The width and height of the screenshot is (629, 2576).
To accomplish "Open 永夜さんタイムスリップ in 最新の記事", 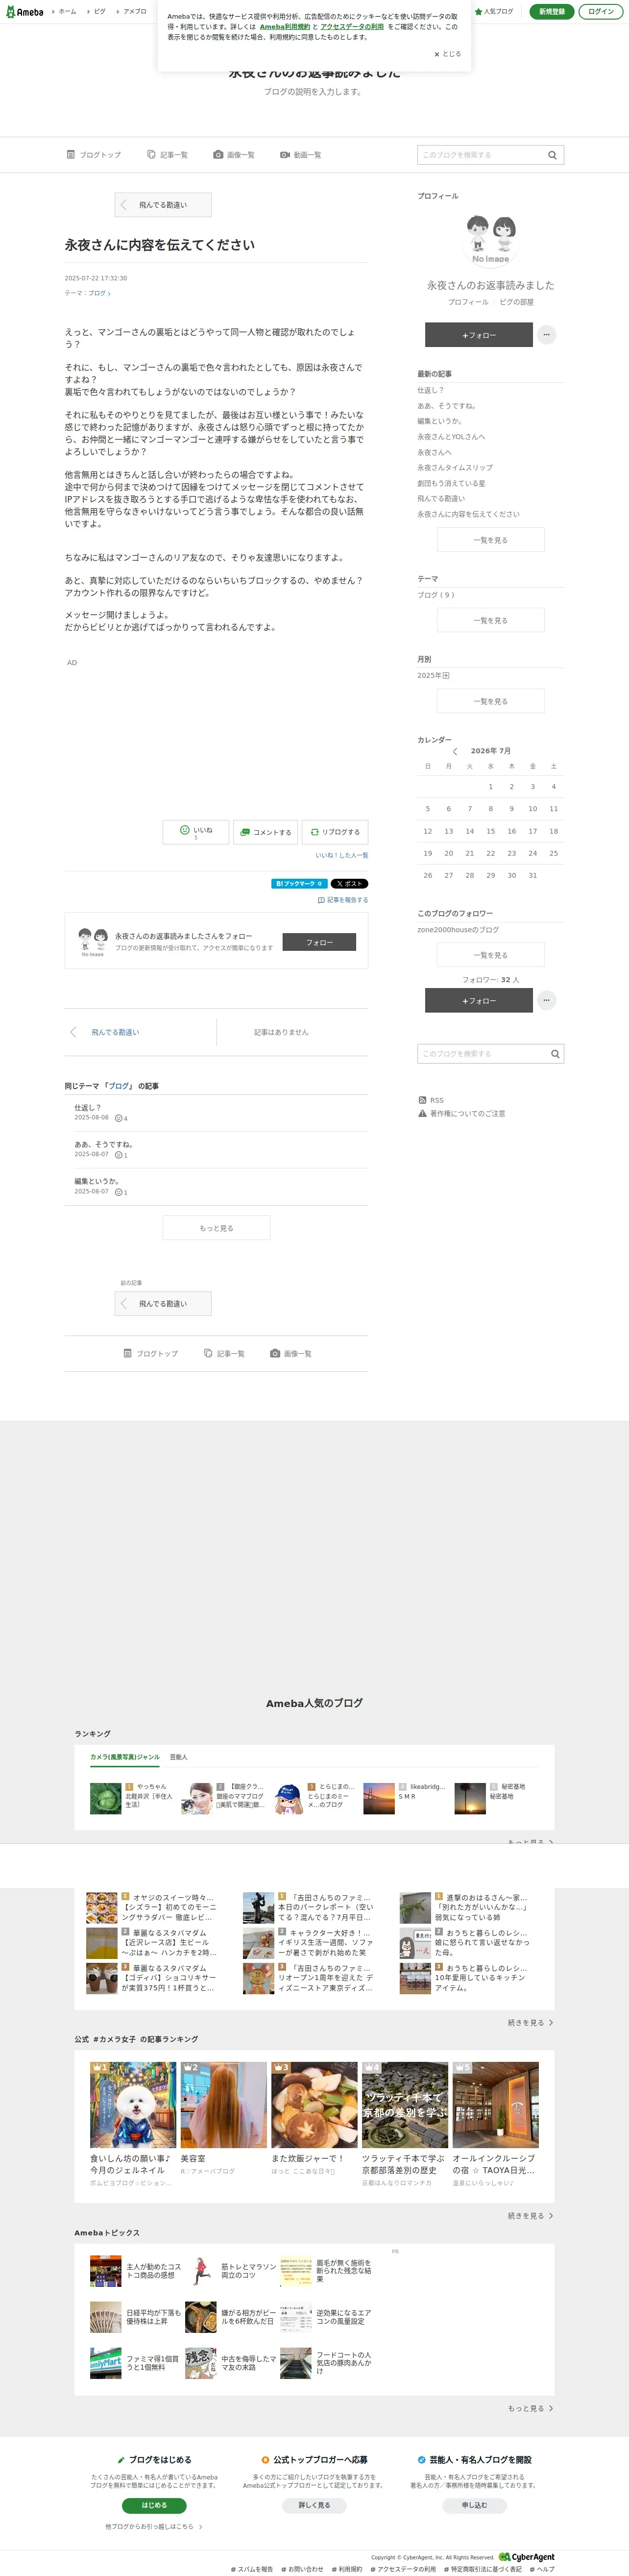I will 455,468.
